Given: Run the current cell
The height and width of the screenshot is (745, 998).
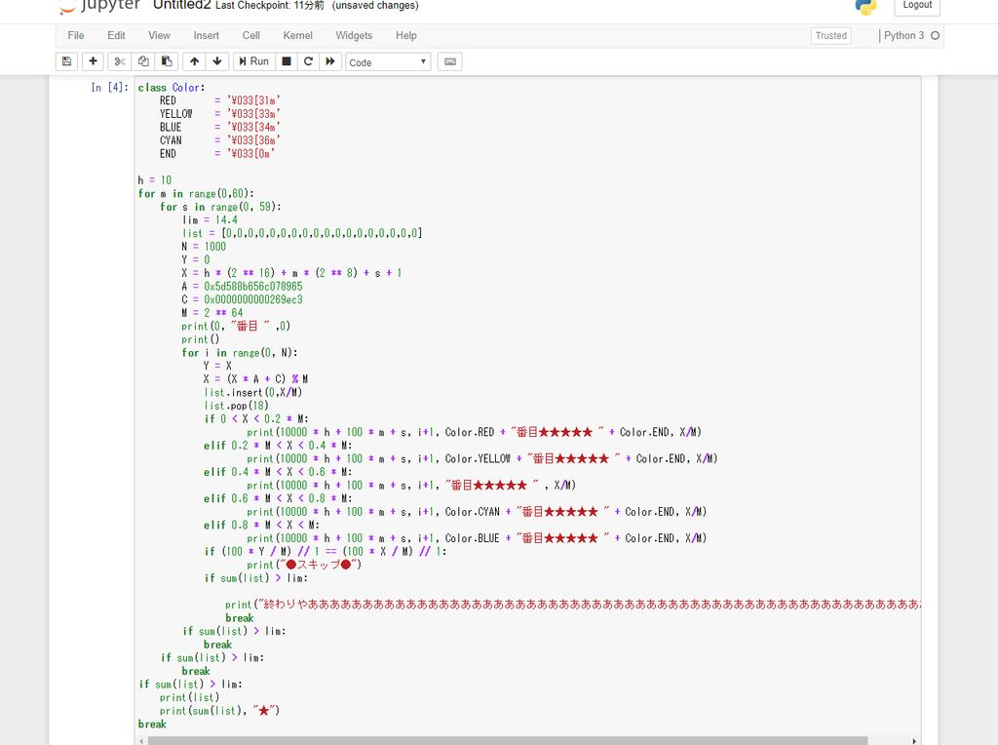Looking at the screenshot, I should pos(254,61).
